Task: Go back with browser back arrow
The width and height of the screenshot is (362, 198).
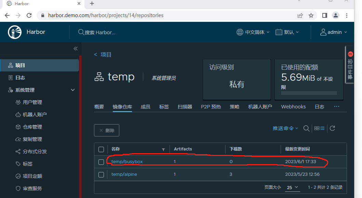Action: tap(7, 15)
